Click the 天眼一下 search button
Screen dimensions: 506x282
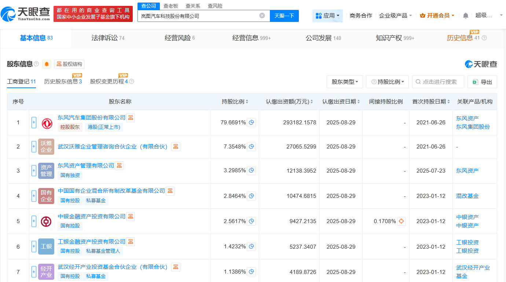(284, 16)
